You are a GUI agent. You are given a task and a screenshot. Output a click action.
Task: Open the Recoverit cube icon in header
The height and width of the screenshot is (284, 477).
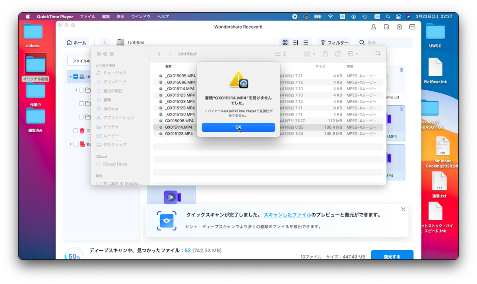(x=399, y=27)
